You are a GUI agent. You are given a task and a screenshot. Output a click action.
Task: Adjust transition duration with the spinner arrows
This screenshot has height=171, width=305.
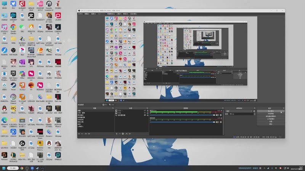[x=254, y=114]
